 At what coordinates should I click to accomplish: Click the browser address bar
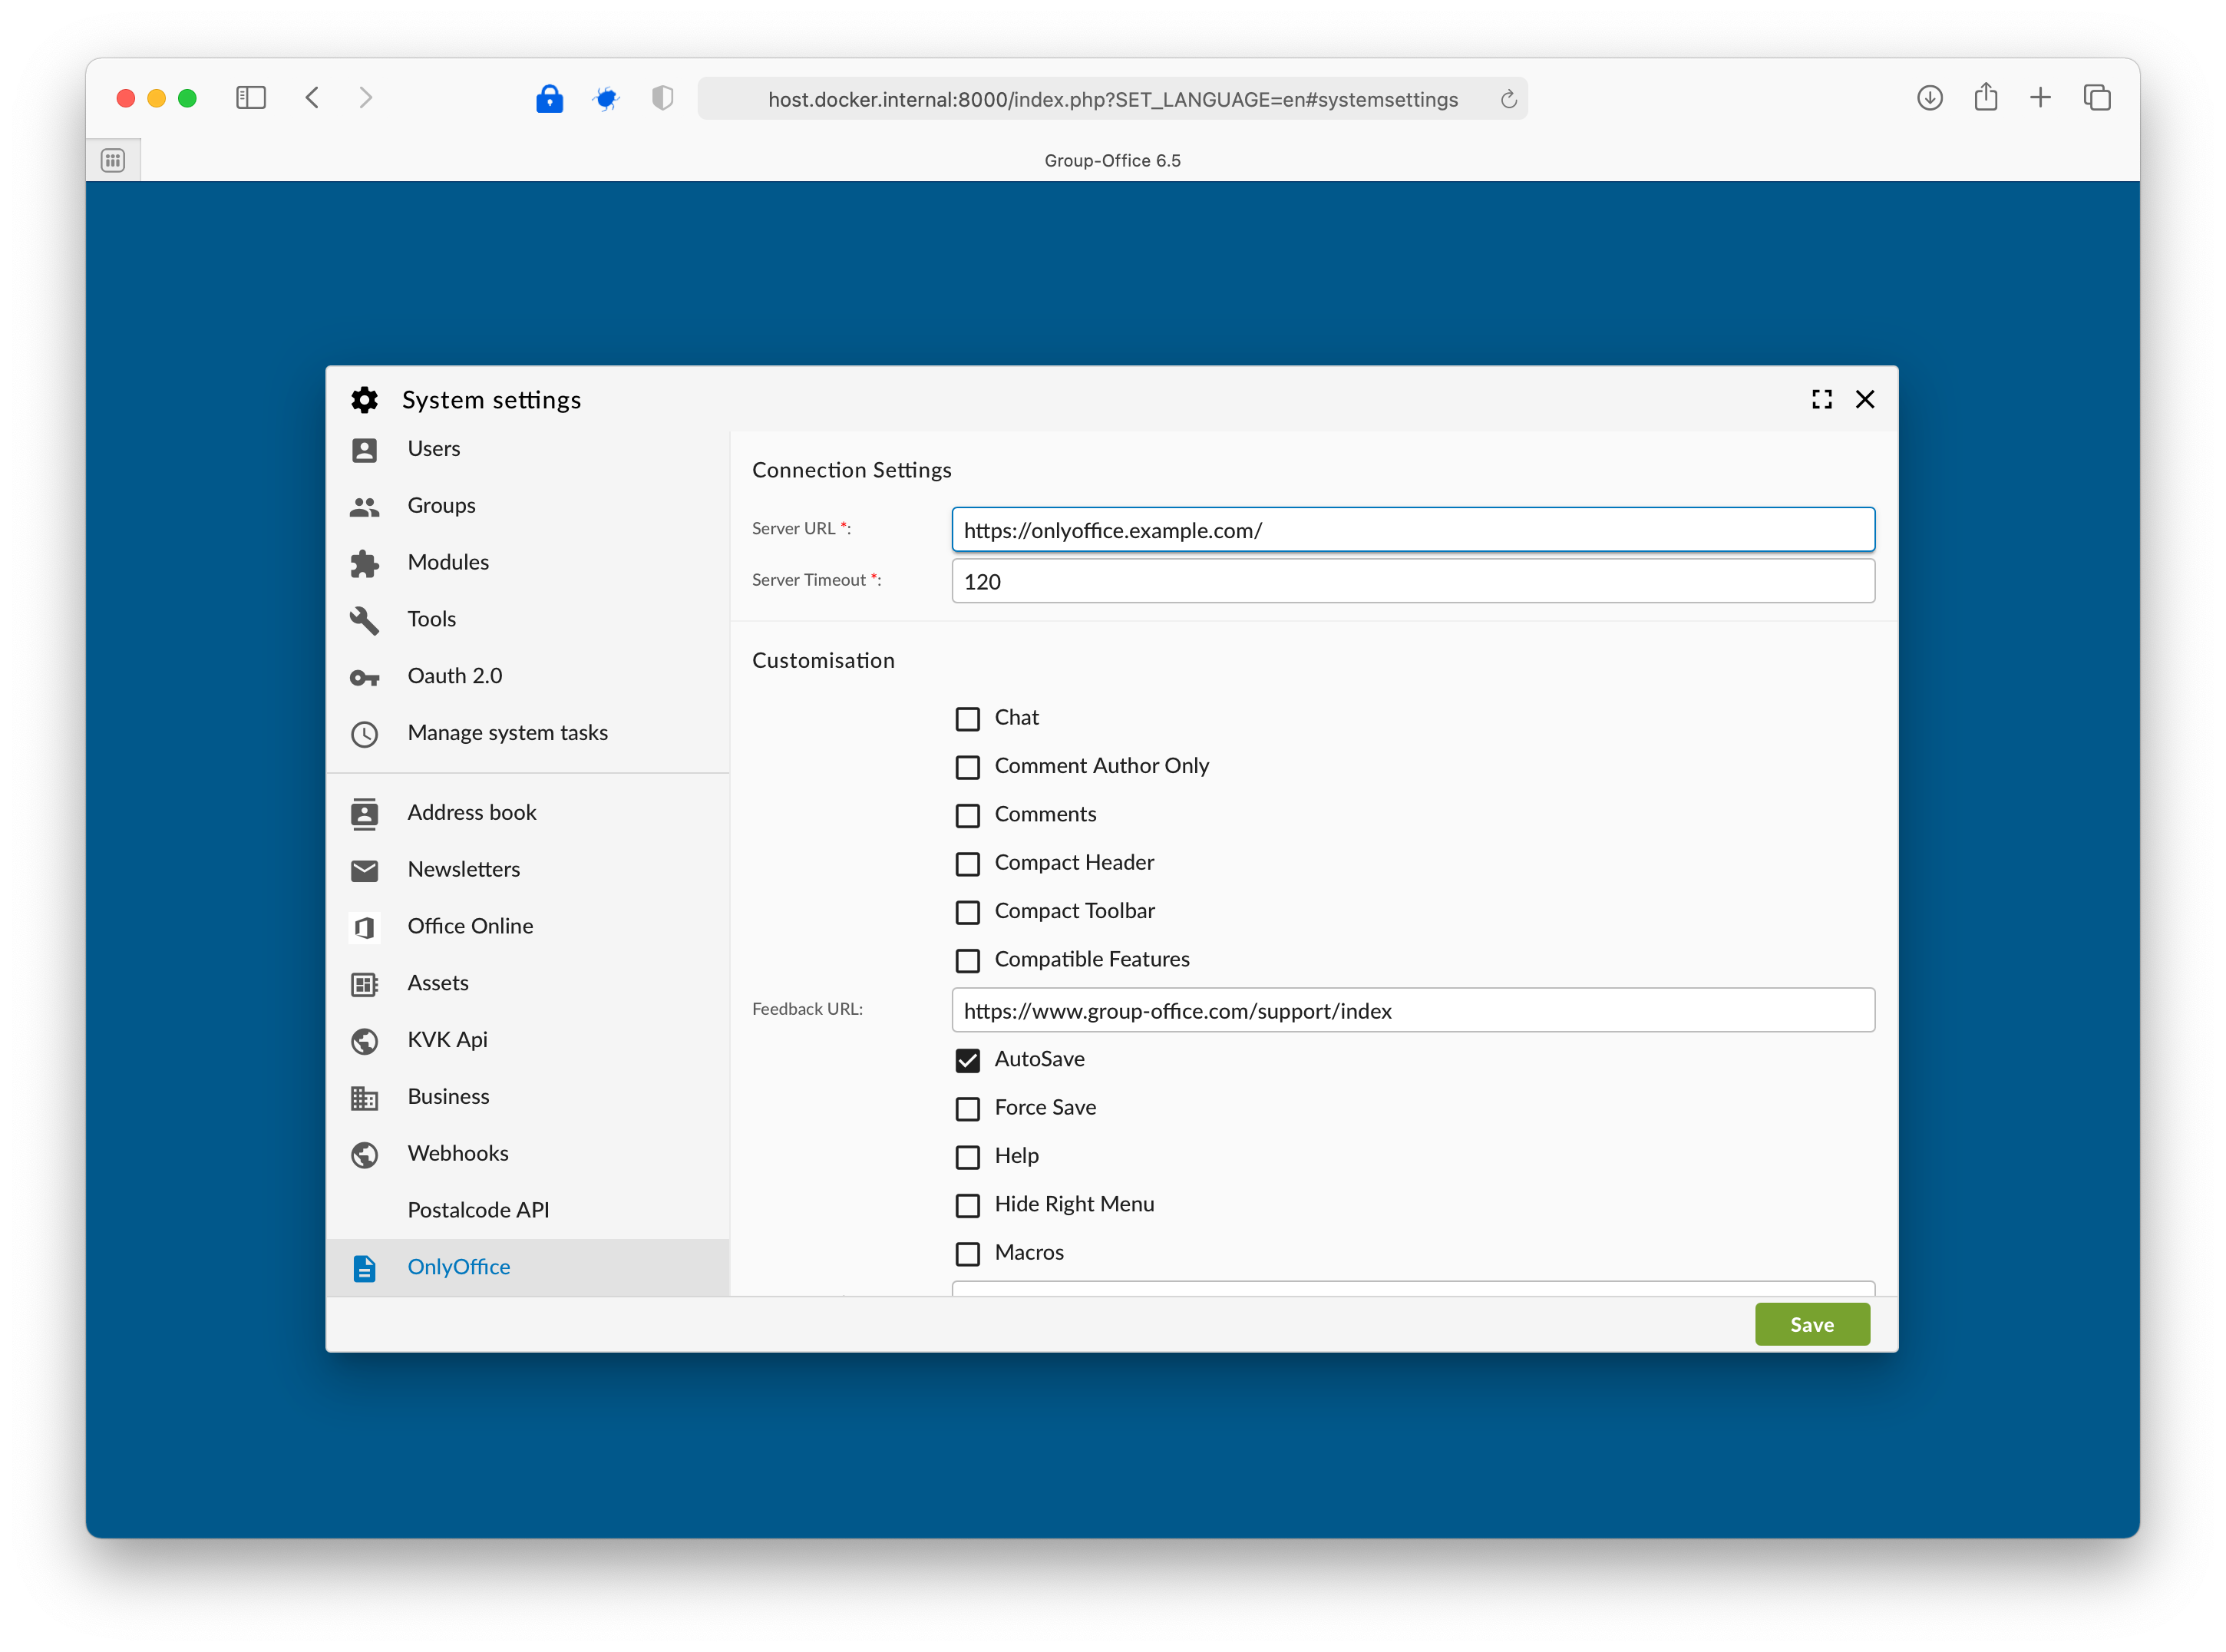[1112, 99]
